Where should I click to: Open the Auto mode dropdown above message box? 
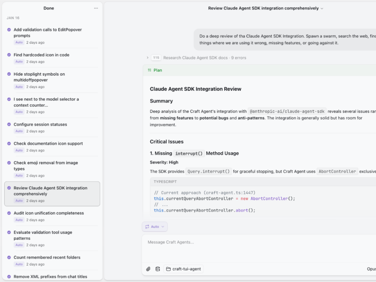coord(155,227)
